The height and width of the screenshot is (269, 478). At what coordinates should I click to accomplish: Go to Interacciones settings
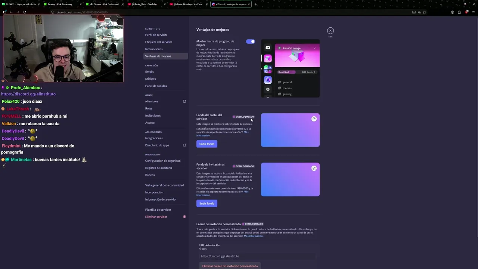[x=165, y=49]
